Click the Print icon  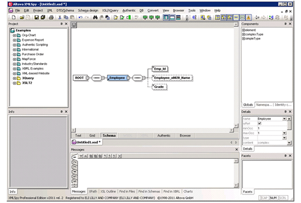point(51,18)
